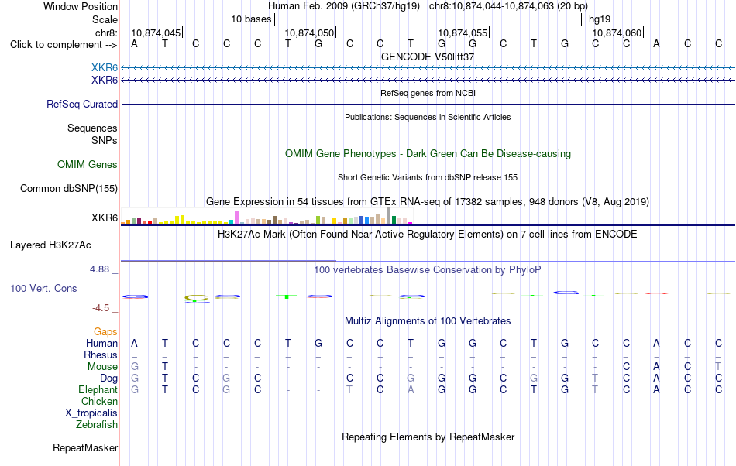
Task: Click the 10,874,055 ruler position
Action: tap(463, 33)
